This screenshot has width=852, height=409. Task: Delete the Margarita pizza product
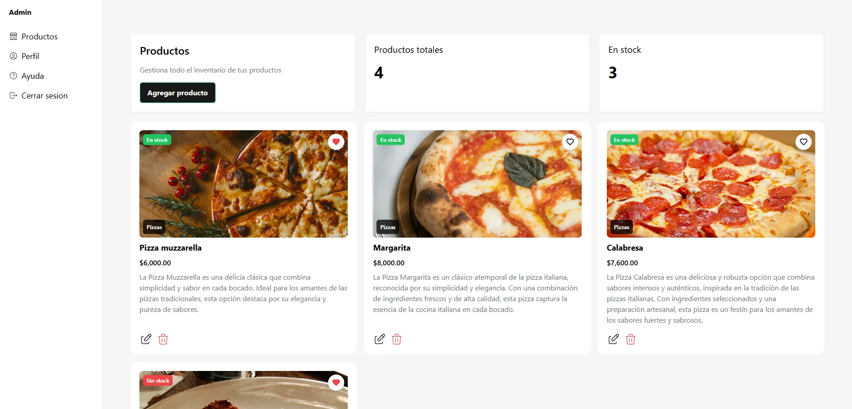pyautogui.click(x=397, y=339)
